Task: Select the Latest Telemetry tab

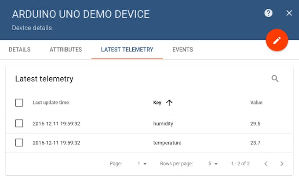Action: point(127,50)
